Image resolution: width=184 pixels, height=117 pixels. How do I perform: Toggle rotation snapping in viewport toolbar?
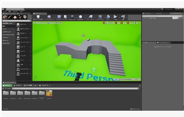(122, 23)
